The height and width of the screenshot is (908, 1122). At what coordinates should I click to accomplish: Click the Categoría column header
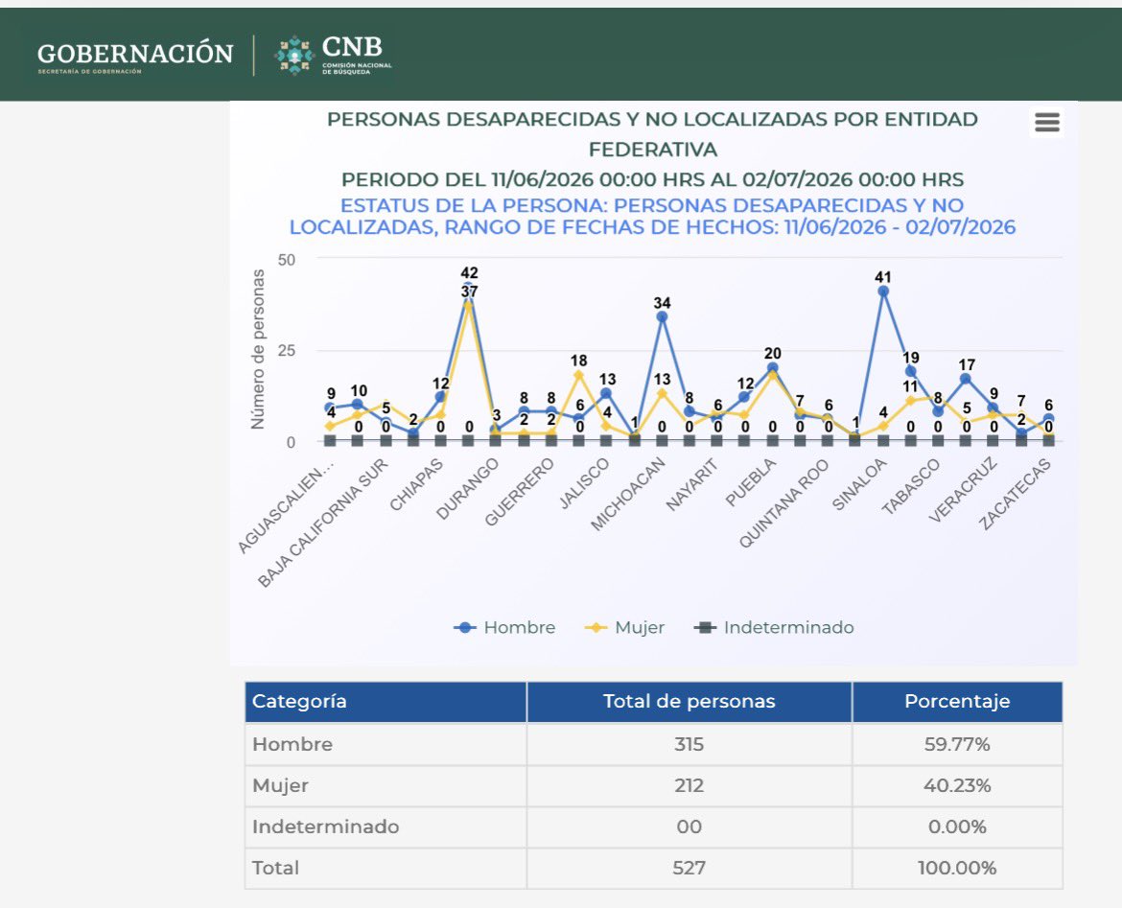pos(386,702)
